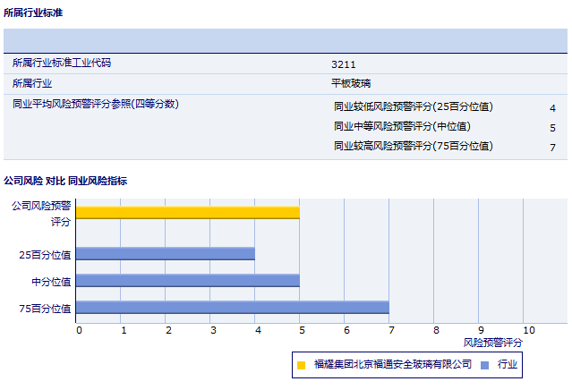Select the yellow 公司风险预警评分 bar
This screenshot has height=390, width=572.
pyautogui.click(x=188, y=212)
